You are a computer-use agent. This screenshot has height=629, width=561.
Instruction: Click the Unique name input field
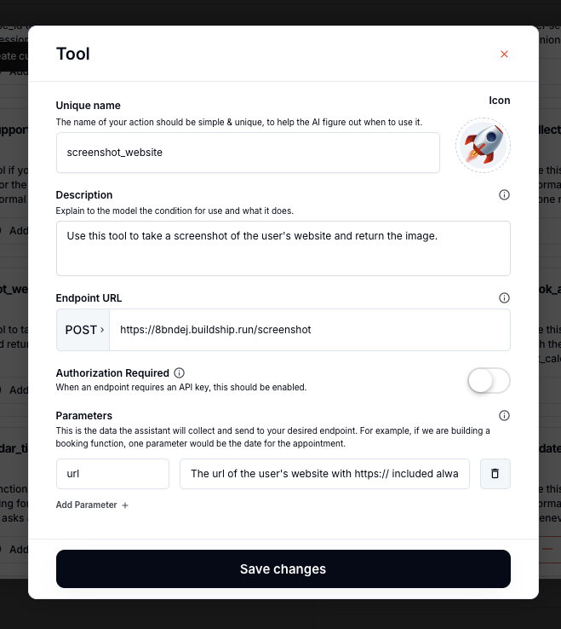tap(248, 153)
